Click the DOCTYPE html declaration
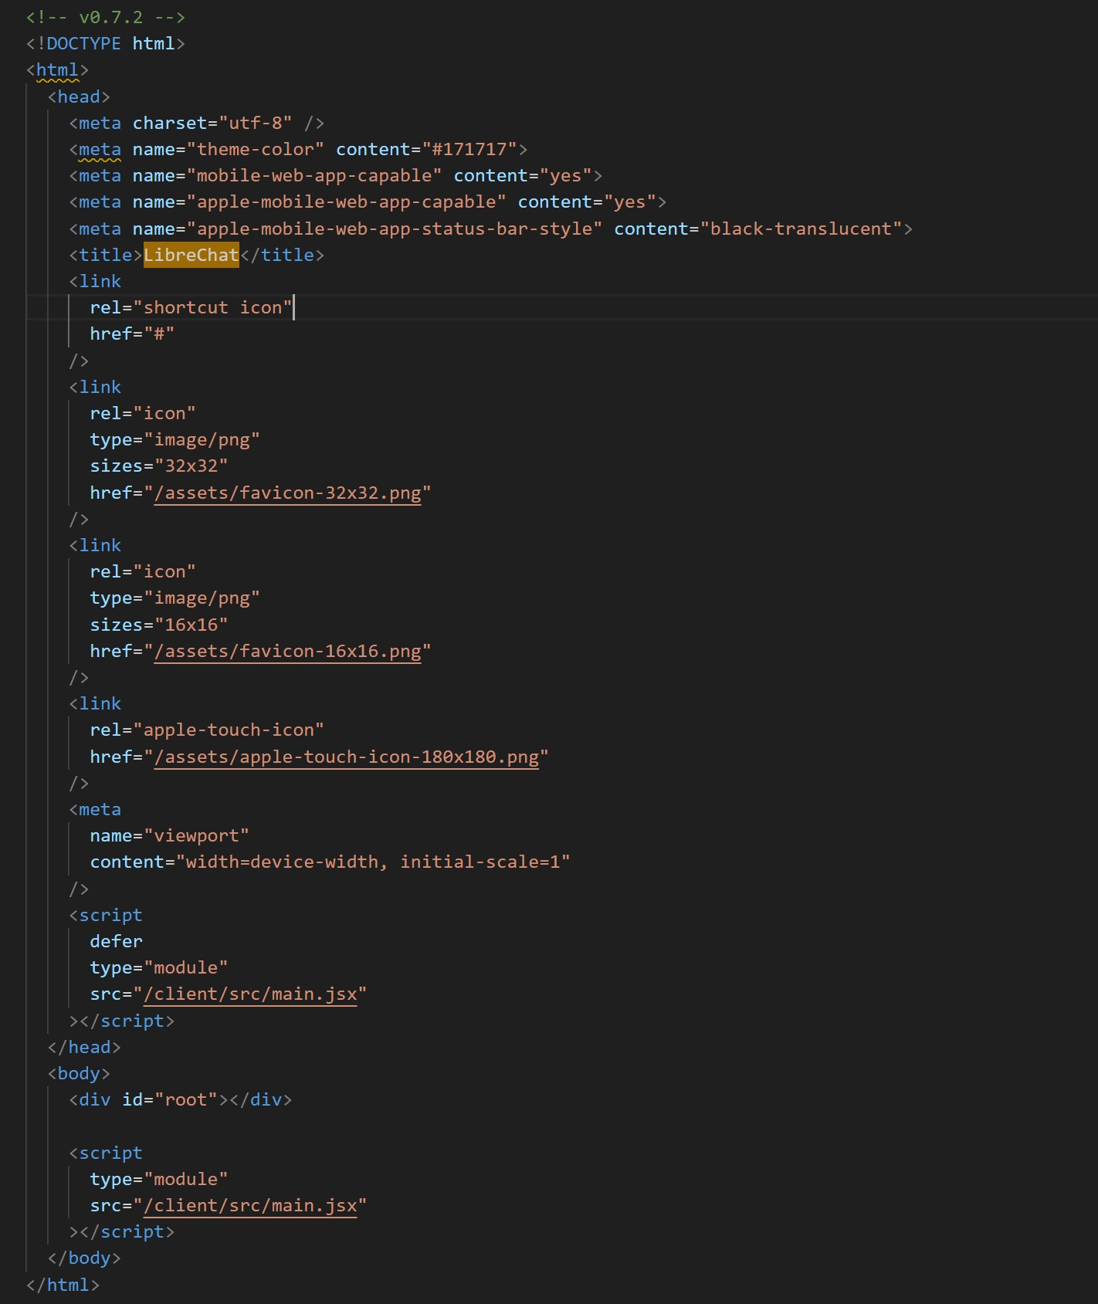Image resolution: width=1098 pixels, height=1304 pixels. [106, 43]
